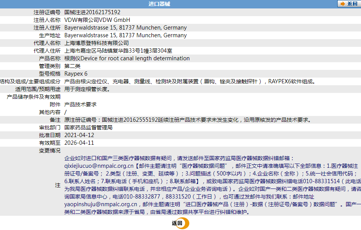Select registration number 国械注进20162175192
The image size is (361, 230).
pos(92,12)
